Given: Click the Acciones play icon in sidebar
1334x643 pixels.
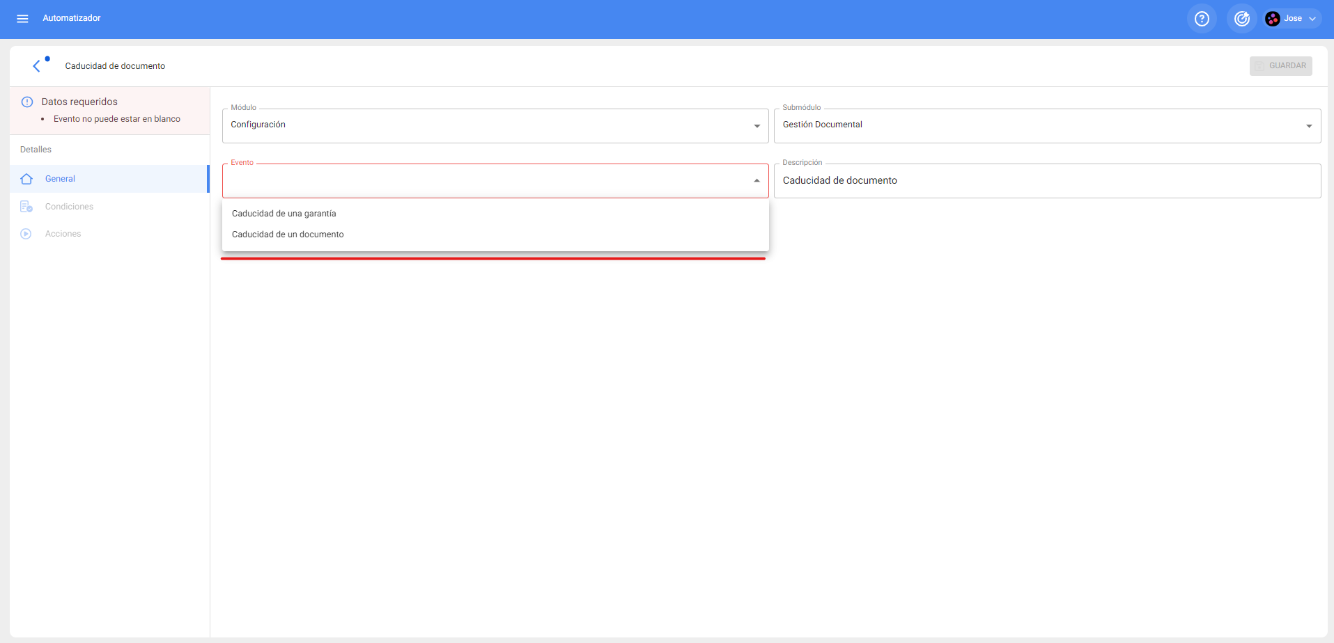Looking at the screenshot, I should tap(26, 234).
